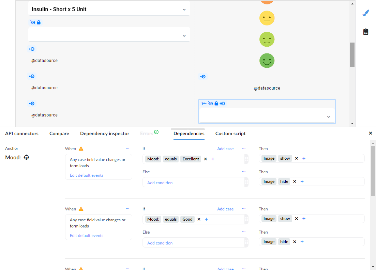This screenshot has width=376, height=270.
Task: Add action after Image hide in Good rule
Action: click(302, 242)
